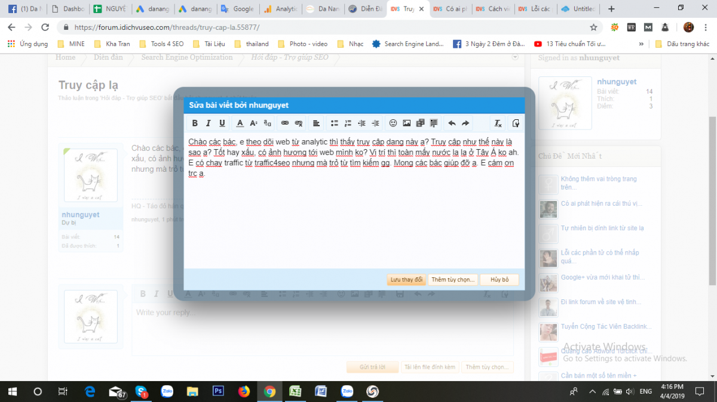Toggle underline formatting in the edit dialog
The image size is (717, 402).
click(222, 123)
